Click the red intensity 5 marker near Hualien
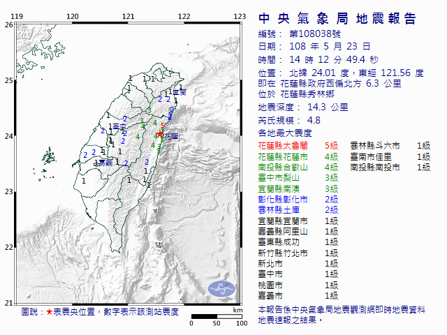This screenshot has width=447, height=335. pos(163,126)
